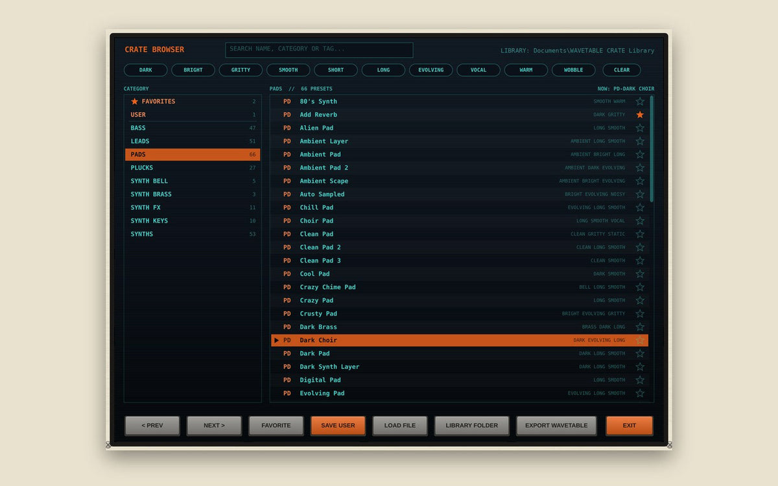Star the Crazy Pad preset row
The width and height of the screenshot is (778, 486).
coord(640,301)
